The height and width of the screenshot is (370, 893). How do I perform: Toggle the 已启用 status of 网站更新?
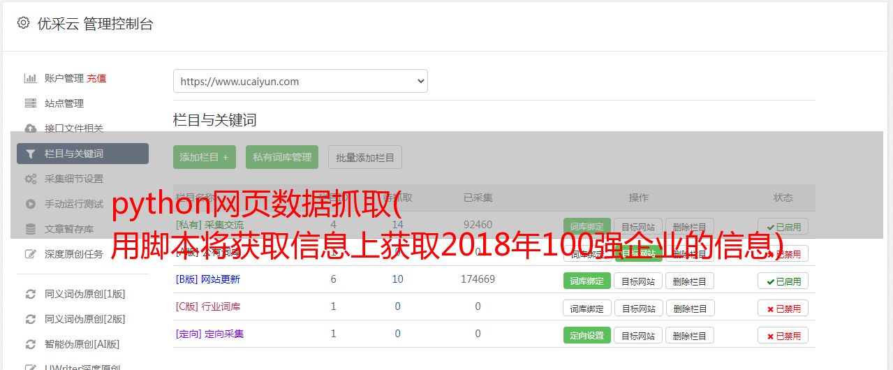pyautogui.click(x=783, y=281)
